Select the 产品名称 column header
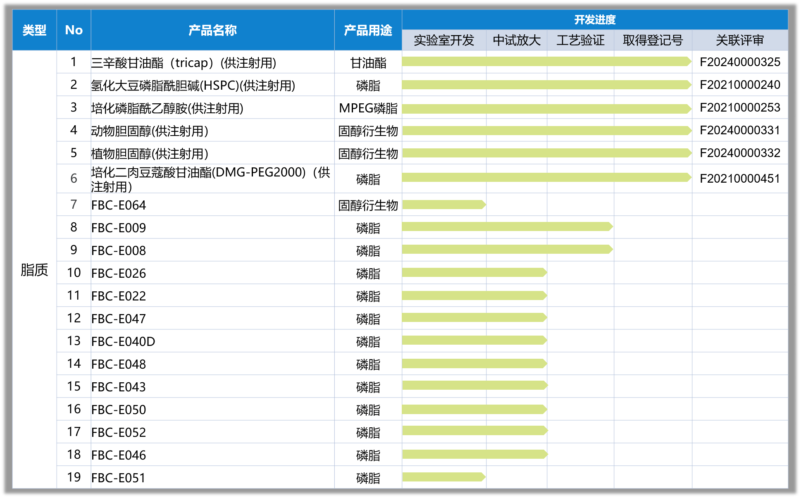 click(x=212, y=30)
